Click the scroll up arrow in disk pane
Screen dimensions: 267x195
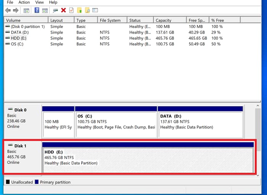tap(259, 106)
